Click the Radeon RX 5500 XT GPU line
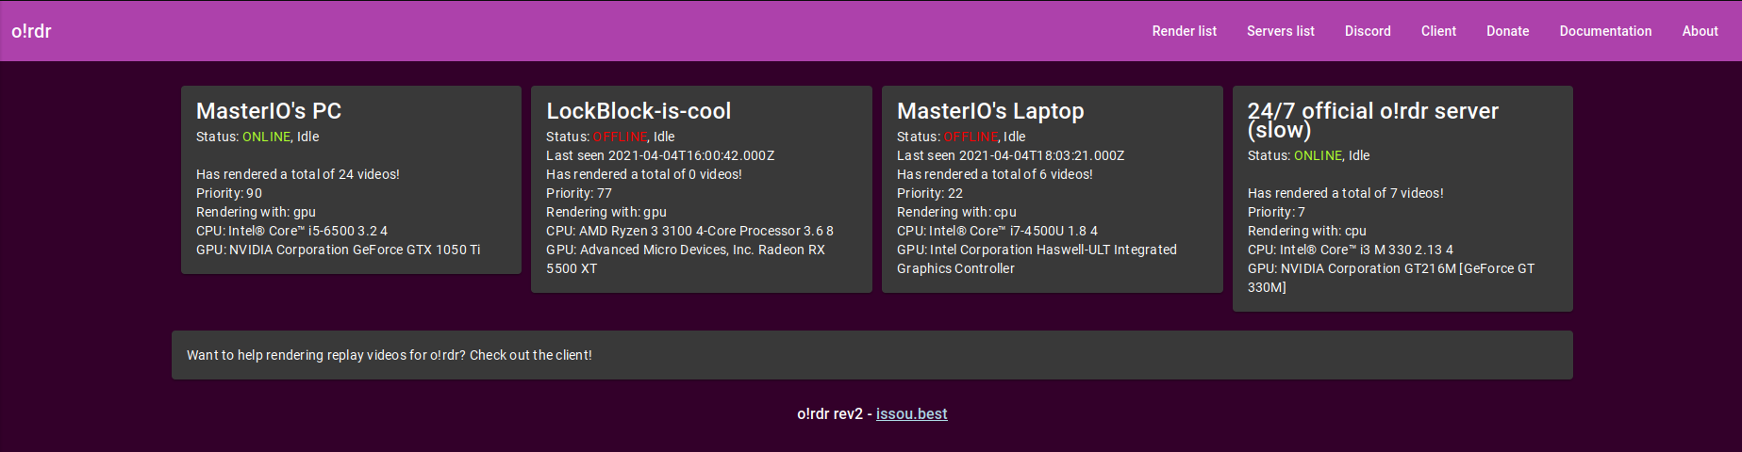1742x452 pixels. click(x=686, y=259)
